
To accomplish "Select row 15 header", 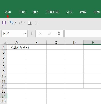I will pyautogui.click(x=4, y=101).
